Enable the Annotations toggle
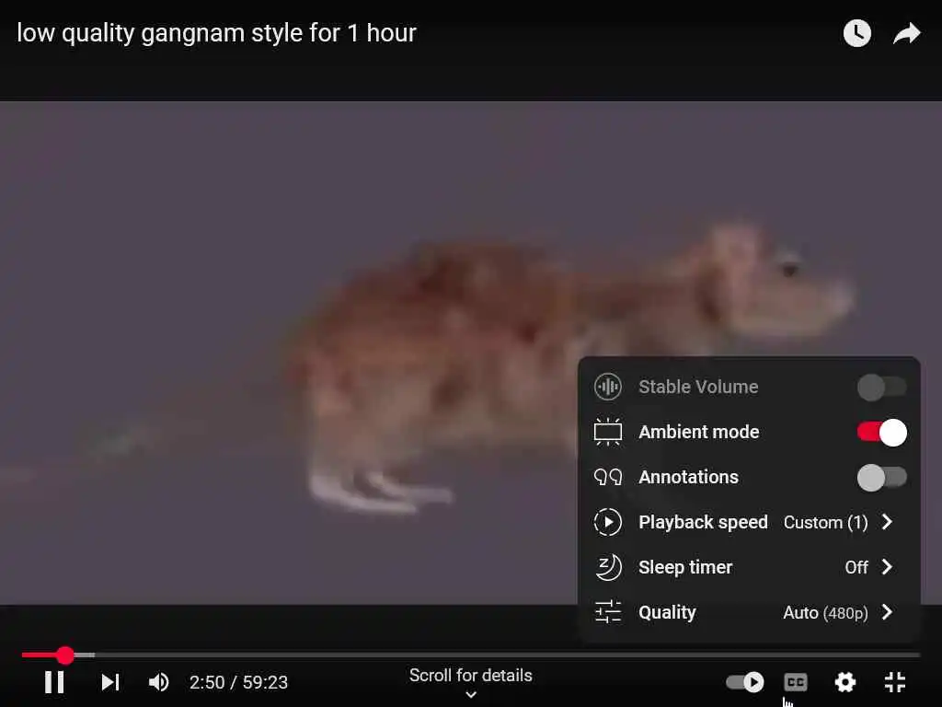 (x=881, y=478)
